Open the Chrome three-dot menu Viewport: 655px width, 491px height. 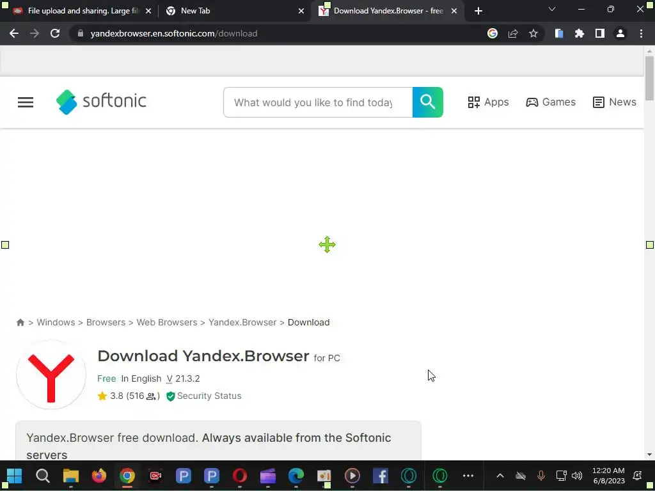coord(641,33)
